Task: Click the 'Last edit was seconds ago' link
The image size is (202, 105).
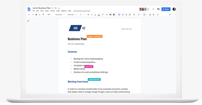Action: (x=82, y=11)
